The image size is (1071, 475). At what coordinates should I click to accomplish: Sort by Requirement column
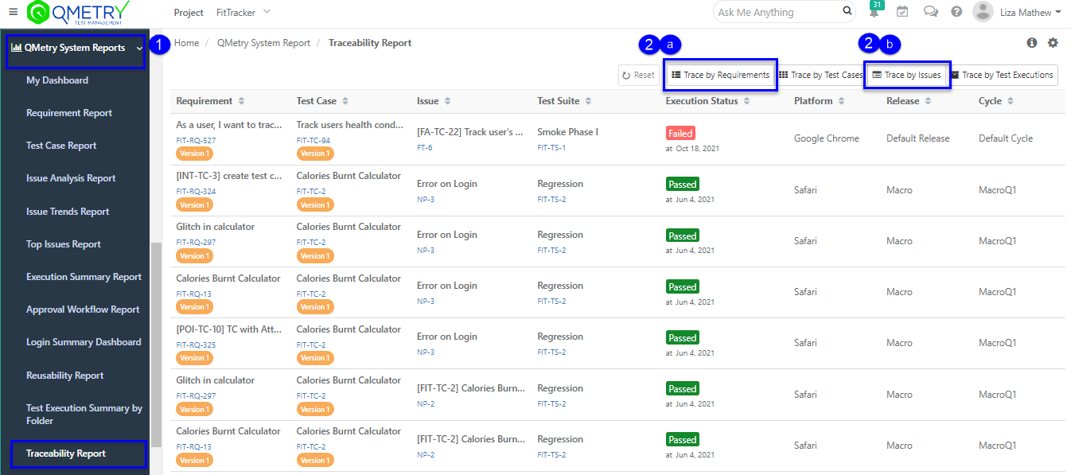(x=241, y=101)
